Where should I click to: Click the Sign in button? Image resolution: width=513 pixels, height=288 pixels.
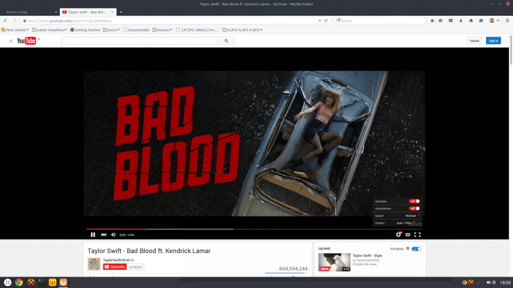pyautogui.click(x=493, y=41)
